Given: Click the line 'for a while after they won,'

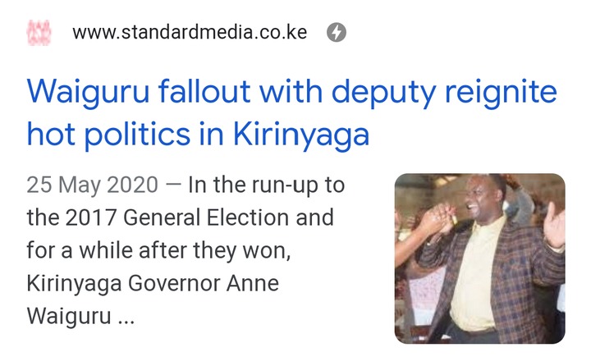Looking at the screenshot, I should [158, 250].
